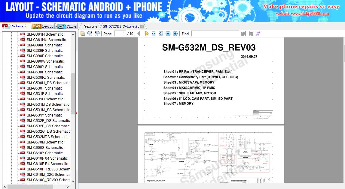Click the tree list scroll up arrow
The height and width of the screenshot is (189, 345).
(x=73, y=34)
